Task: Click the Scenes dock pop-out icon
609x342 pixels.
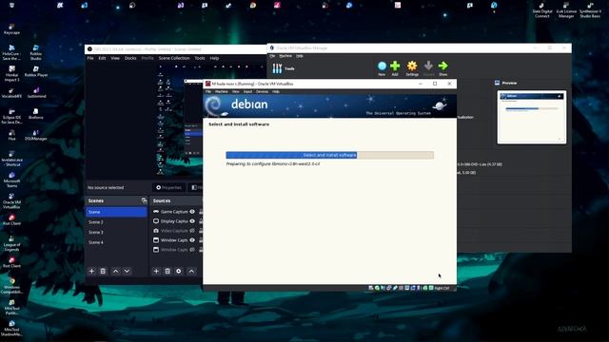Action: point(144,200)
